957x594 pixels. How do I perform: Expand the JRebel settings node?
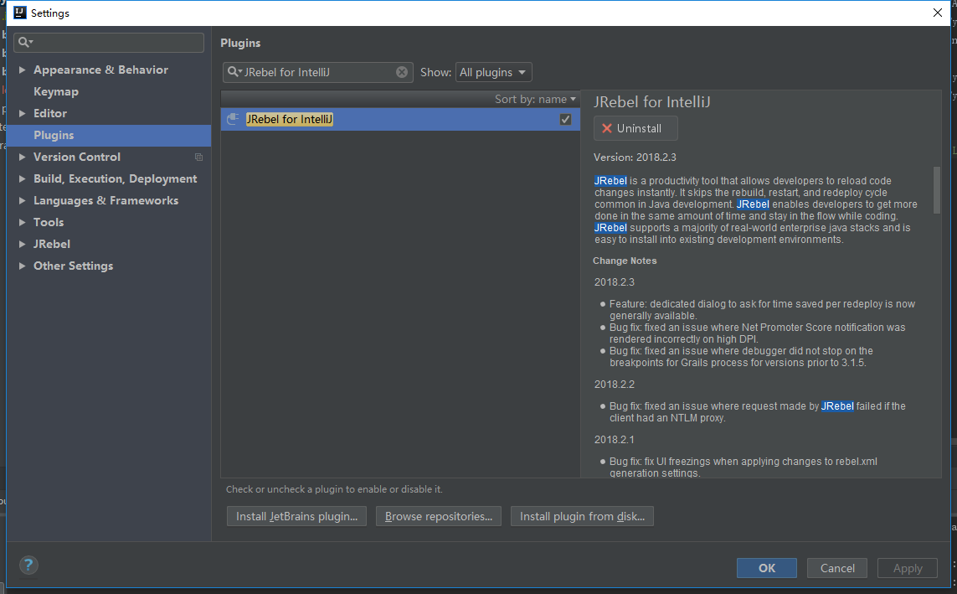(x=22, y=244)
